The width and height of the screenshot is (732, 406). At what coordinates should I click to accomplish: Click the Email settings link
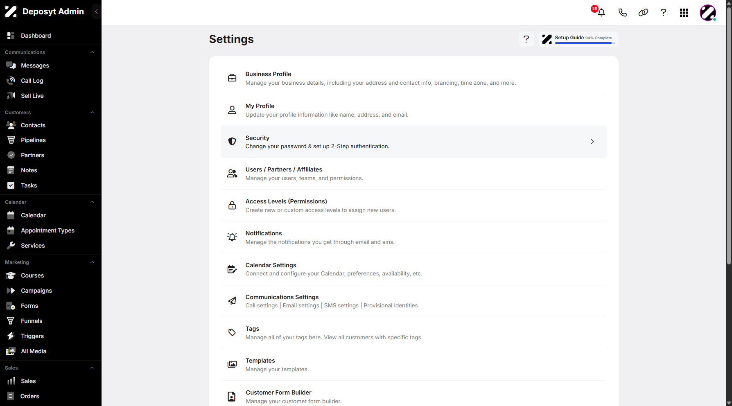coord(301,306)
